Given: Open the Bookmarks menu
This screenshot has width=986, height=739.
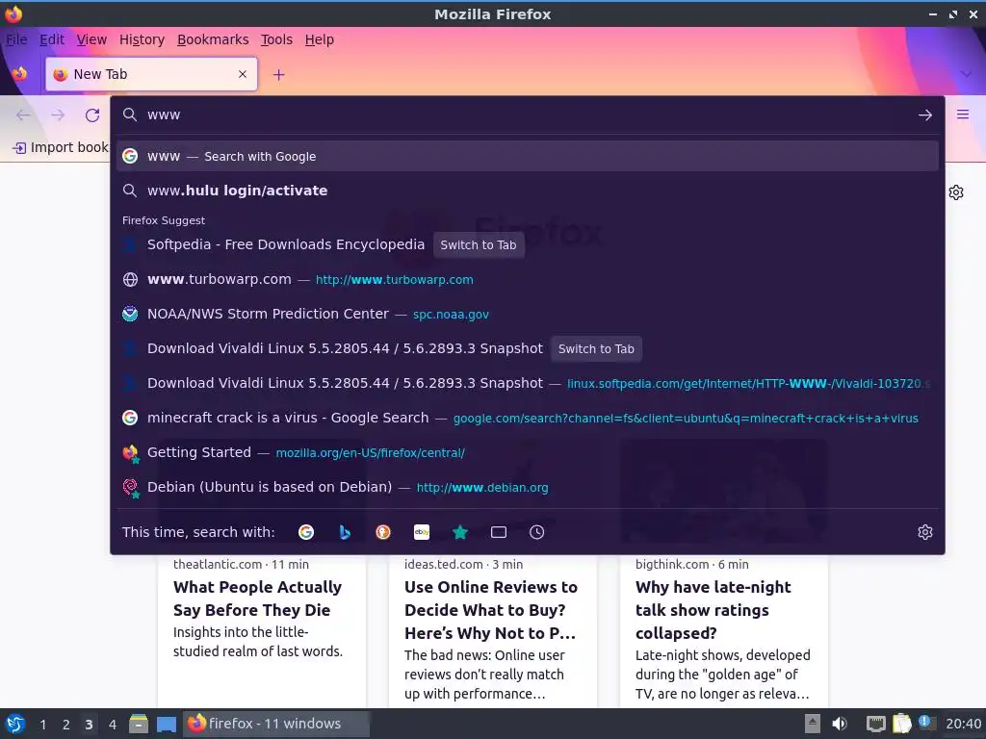Looking at the screenshot, I should pyautogui.click(x=213, y=39).
